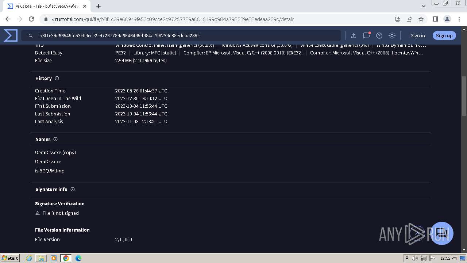The width and height of the screenshot is (467, 263).
Task: Open the VirusTotal home logo
Action: pyautogui.click(x=11, y=35)
